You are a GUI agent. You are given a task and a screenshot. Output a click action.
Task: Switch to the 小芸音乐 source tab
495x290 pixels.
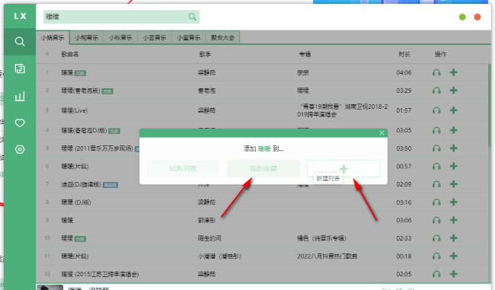[155, 37]
